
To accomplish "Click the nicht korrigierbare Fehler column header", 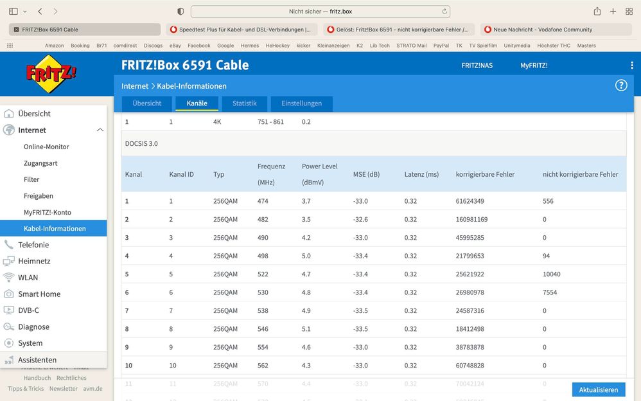I will click(581, 174).
